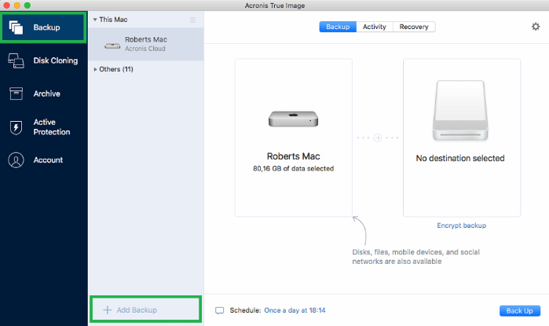Click the Mac mini source icon
The width and height of the screenshot is (549, 326).
(294, 119)
